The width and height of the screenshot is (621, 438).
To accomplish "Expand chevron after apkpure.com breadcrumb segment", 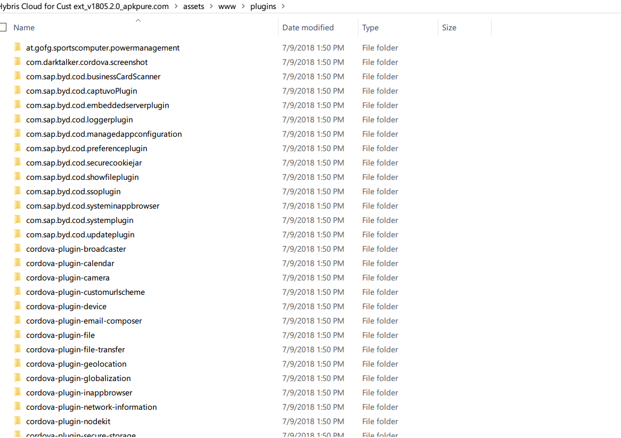I will tap(176, 6).
